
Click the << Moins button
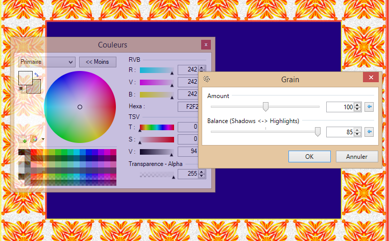point(98,62)
